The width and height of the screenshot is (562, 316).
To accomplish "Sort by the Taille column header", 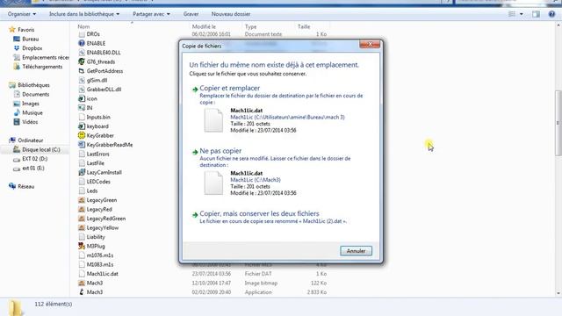I will tap(304, 26).
